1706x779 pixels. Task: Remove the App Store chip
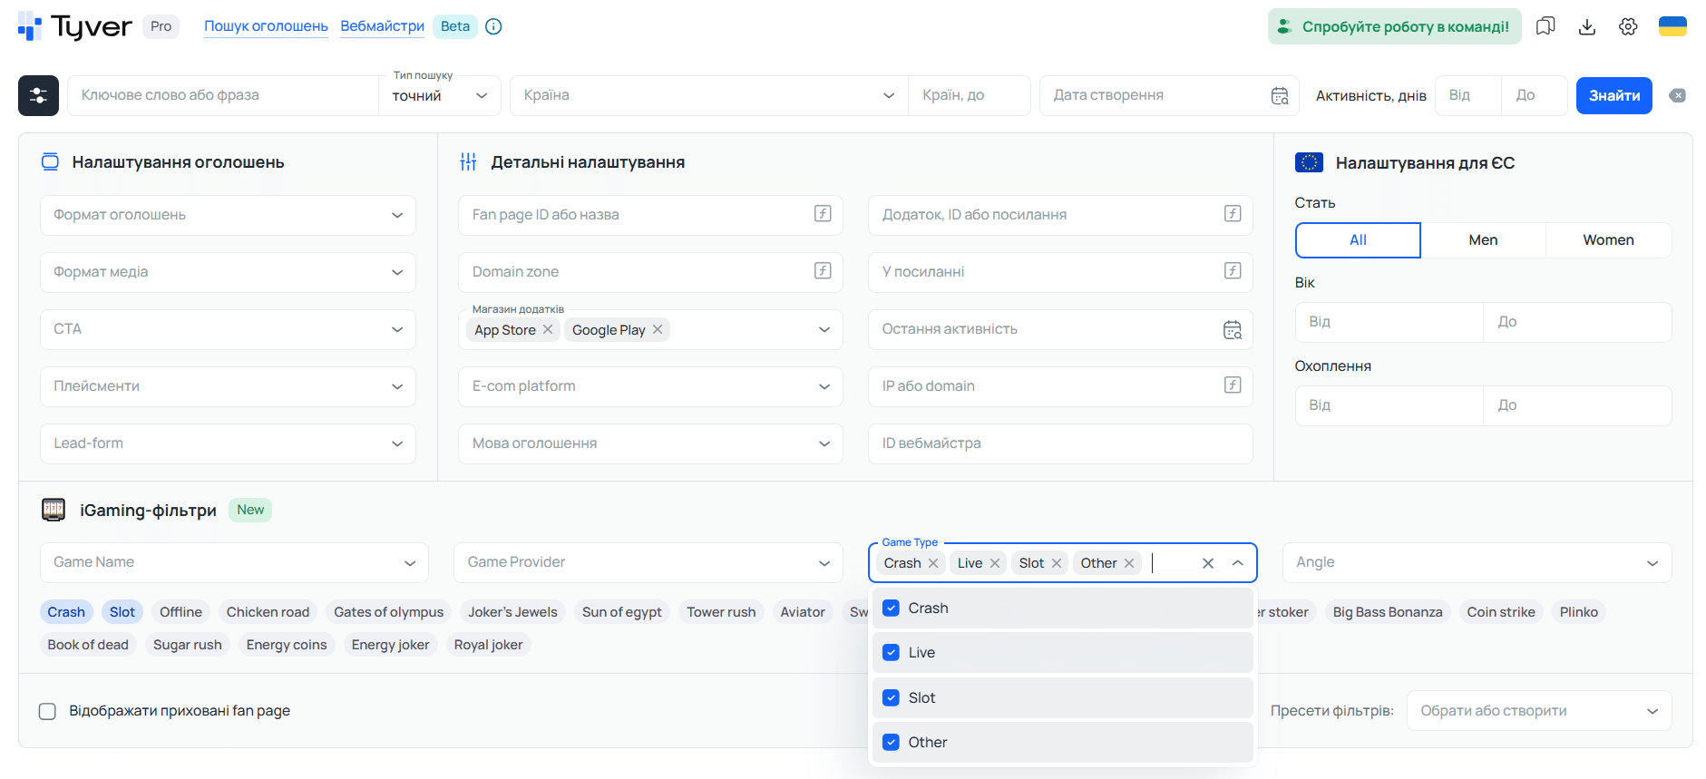click(x=548, y=329)
